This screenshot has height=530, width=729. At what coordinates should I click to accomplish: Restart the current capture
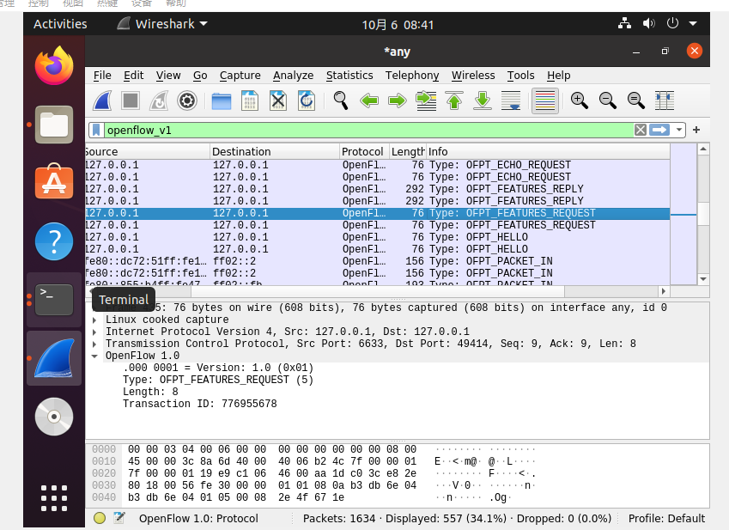[159, 101]
